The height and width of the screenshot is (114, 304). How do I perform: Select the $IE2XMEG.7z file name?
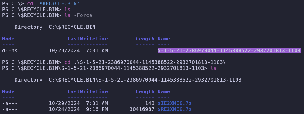[x=174, y=103]
